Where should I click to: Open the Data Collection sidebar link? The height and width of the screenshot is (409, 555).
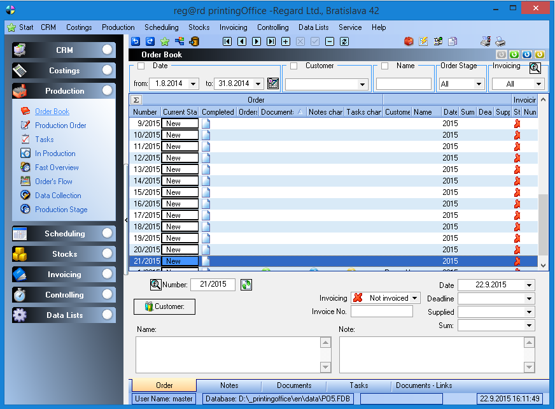click(58, 196)
